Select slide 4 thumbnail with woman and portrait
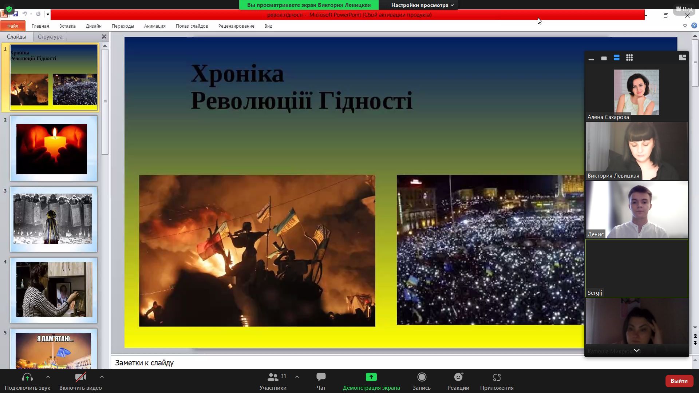The width and height of the screenshot is (699, 393). click(54, 290)
